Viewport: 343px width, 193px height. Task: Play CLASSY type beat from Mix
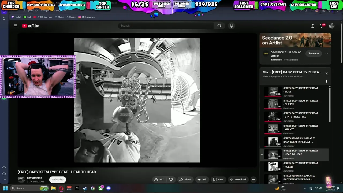pos(295,104)
